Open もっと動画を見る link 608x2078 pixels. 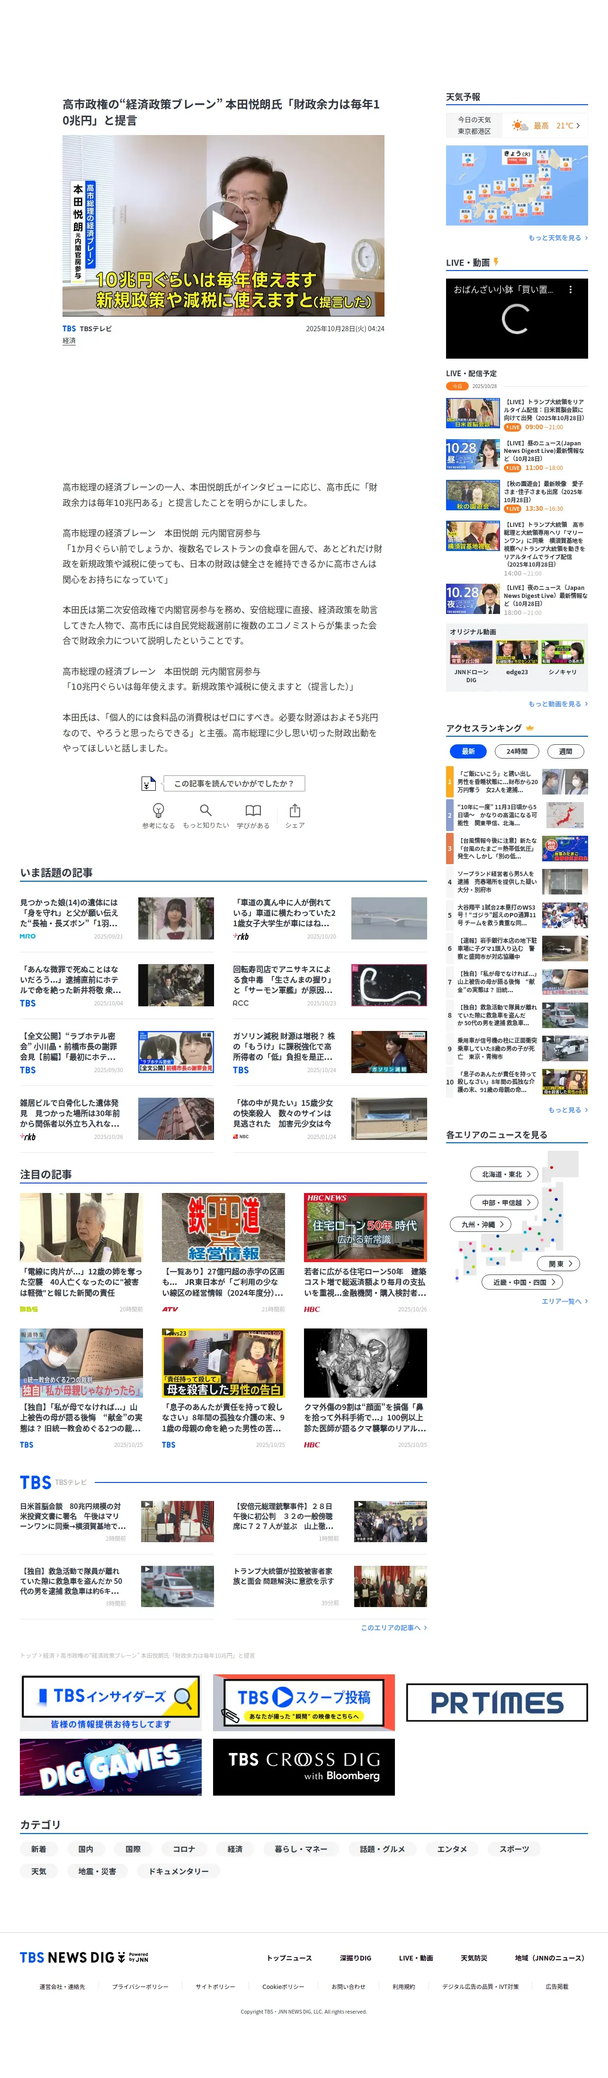tap(557, 704)
